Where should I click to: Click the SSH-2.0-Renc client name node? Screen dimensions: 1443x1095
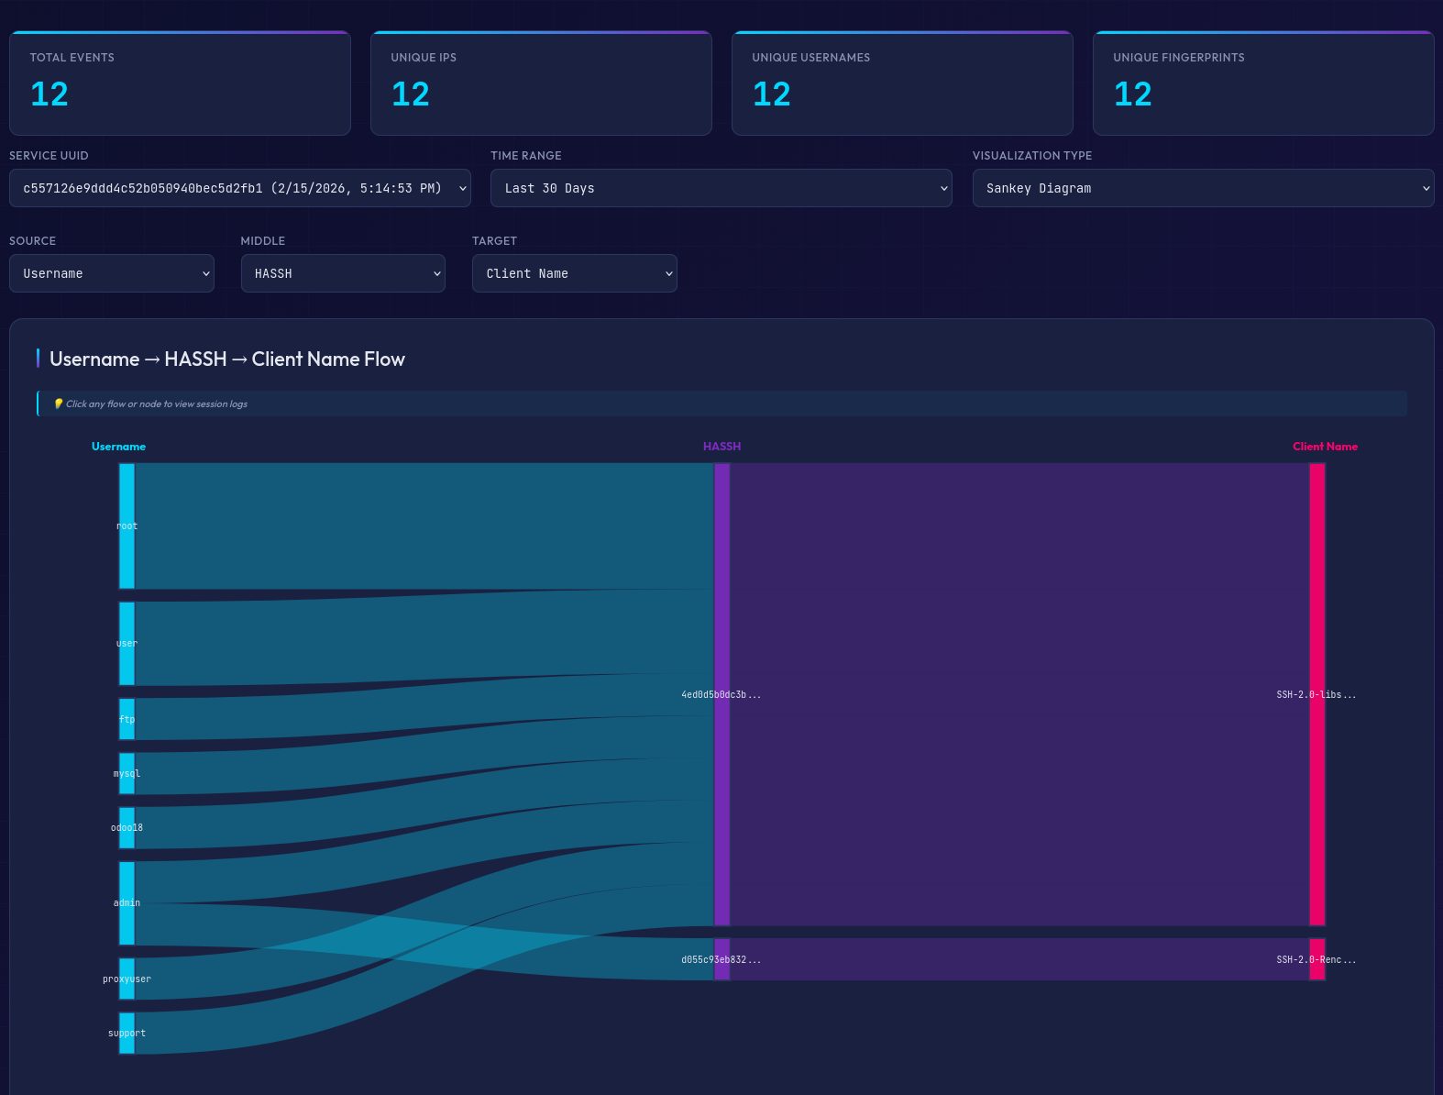point(1317,959)
